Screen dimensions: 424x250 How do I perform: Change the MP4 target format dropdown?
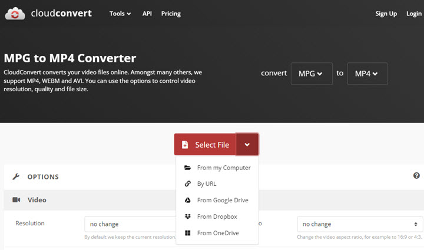coord(367,74)
